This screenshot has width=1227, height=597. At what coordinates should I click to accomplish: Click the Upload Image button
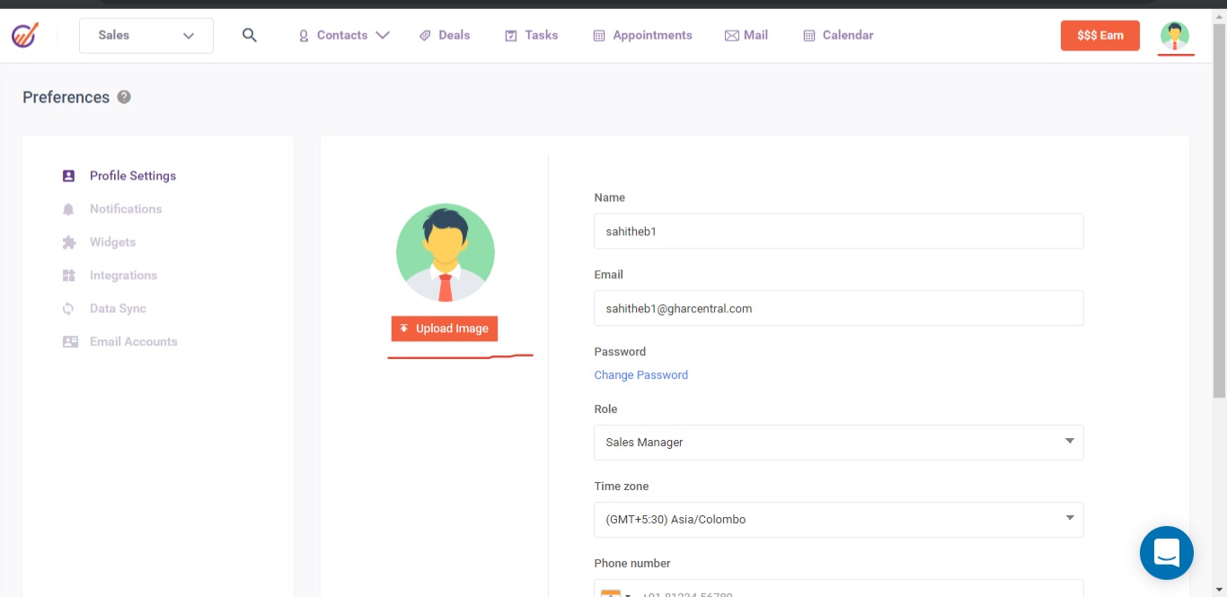[x=445, y=329]
